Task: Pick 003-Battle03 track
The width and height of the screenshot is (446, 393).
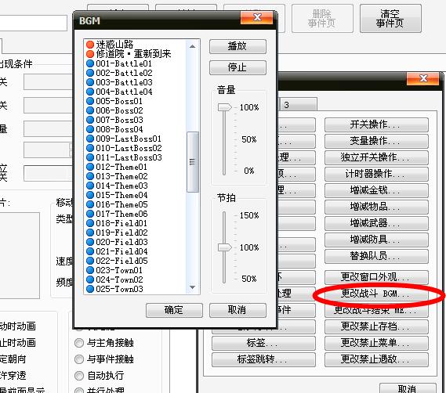Action: pos(119,82)
